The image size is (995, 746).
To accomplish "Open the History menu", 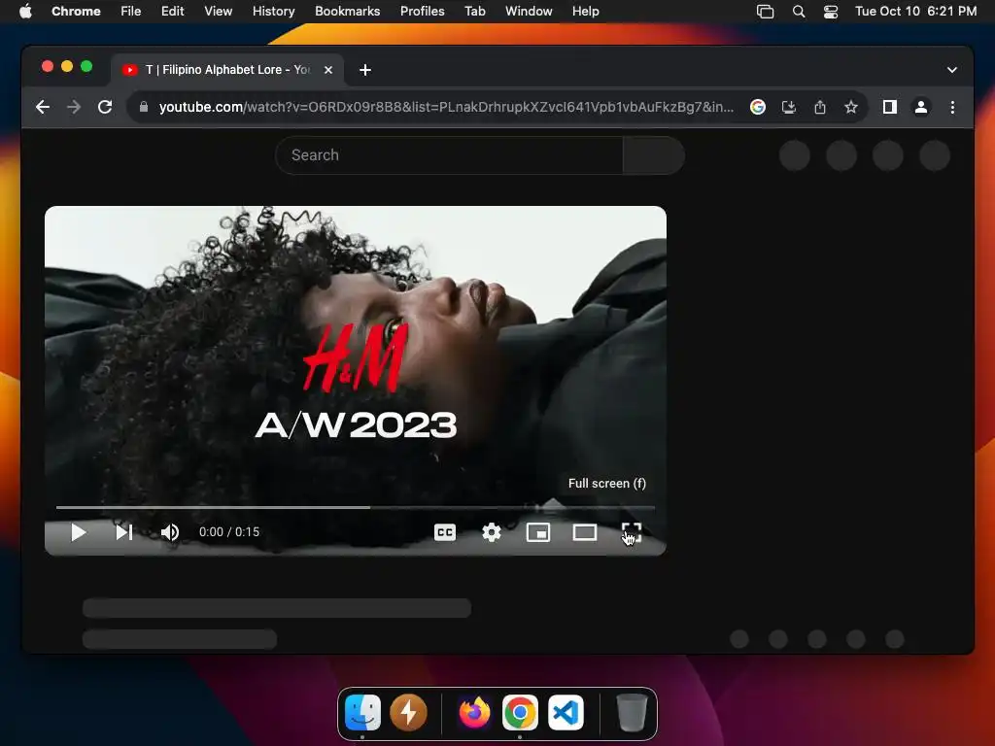I will (x=273, y=11).
